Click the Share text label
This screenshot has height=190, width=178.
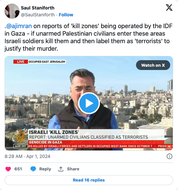73,169
